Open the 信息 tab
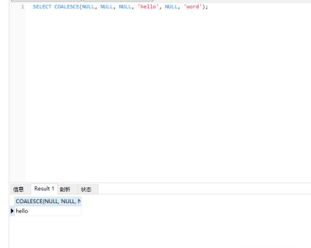The image size is (311, 248). point(19,189)
